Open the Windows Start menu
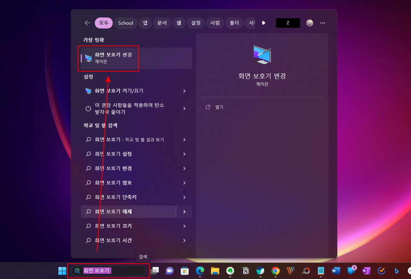 [x=62, y=271]
